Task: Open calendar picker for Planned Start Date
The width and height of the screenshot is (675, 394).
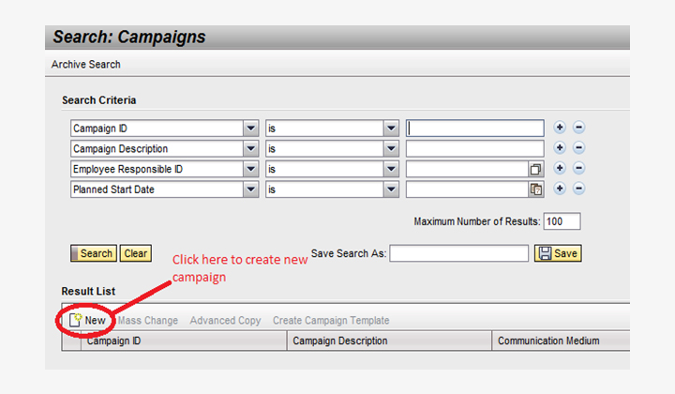Action: click(x=536, y=189)
